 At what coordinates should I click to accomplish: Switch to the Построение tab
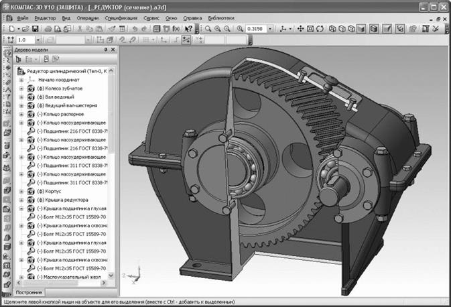click(28, 292)
